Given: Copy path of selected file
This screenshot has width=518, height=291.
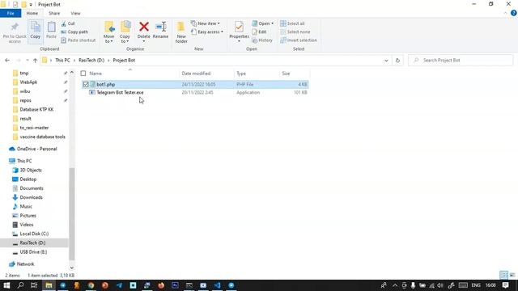Looking at the screenshot, I should (x=74, y=32).
